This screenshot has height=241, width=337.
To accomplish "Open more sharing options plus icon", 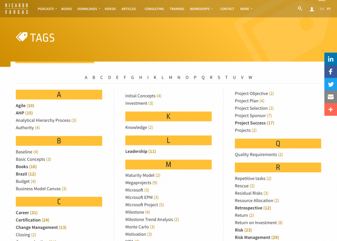I will (331, 109).
